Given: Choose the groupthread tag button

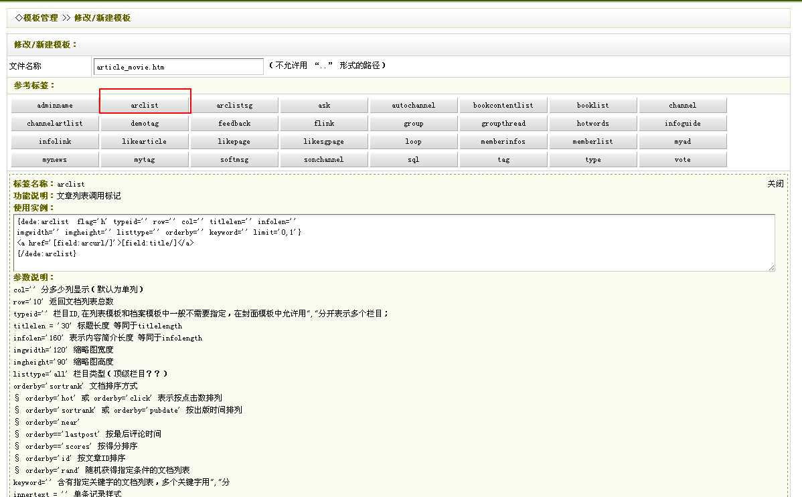Looking at the screenshot, I should [x=503, y=123].
